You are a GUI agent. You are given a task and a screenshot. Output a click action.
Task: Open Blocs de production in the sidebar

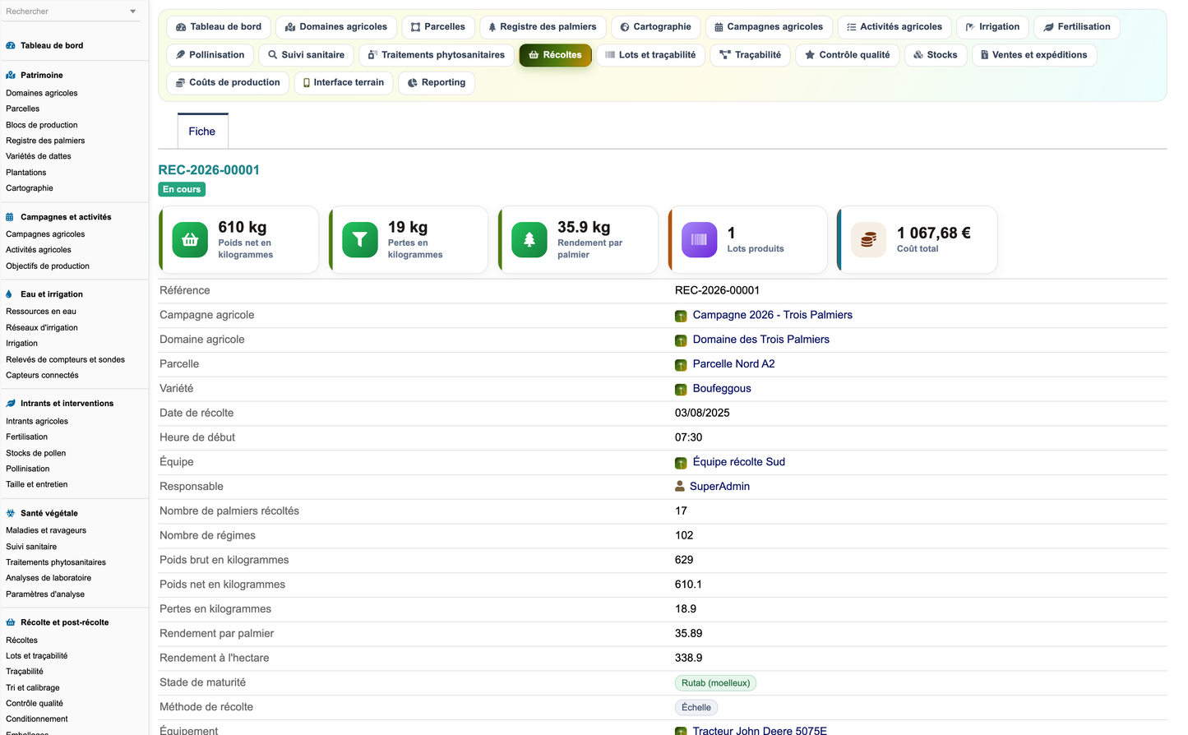point(42,125)
